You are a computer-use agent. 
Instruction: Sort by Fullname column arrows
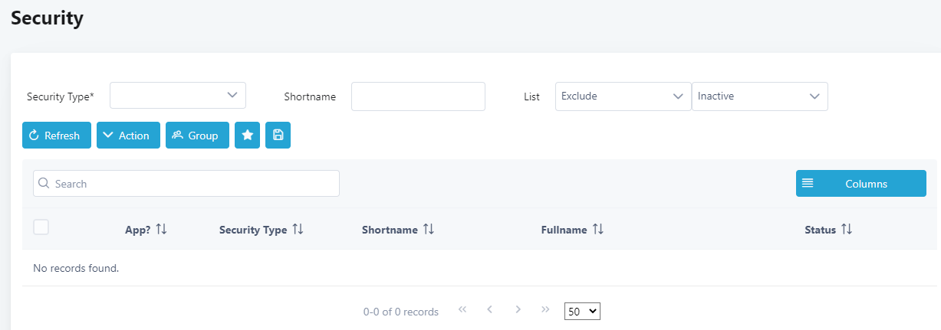point(597,230)
